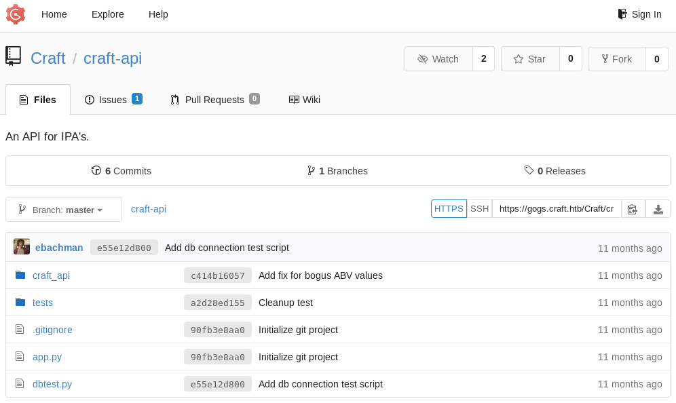Open the ebachman user profile link
Screen dimensions: 676x403
(x=59, y=248)
